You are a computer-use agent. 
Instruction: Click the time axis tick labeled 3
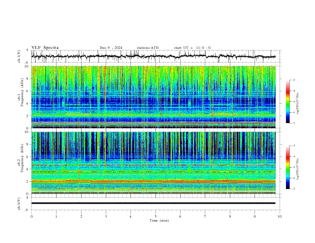pyautogui.click(x=106, y=216)
